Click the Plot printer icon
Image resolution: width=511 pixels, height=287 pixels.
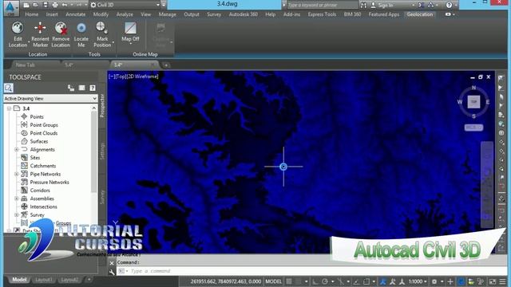[x=55, y=5]
